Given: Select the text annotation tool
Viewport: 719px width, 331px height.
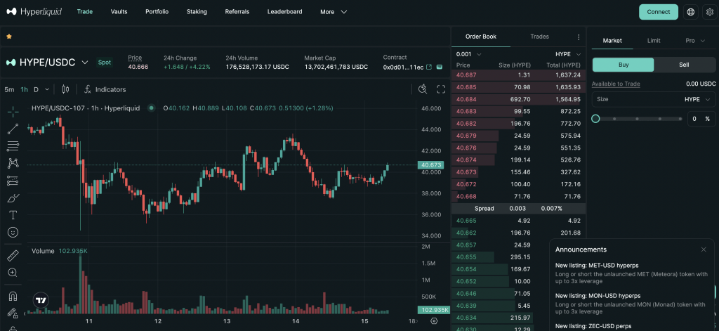Looking at the screenshot, I should click(13, 215).
